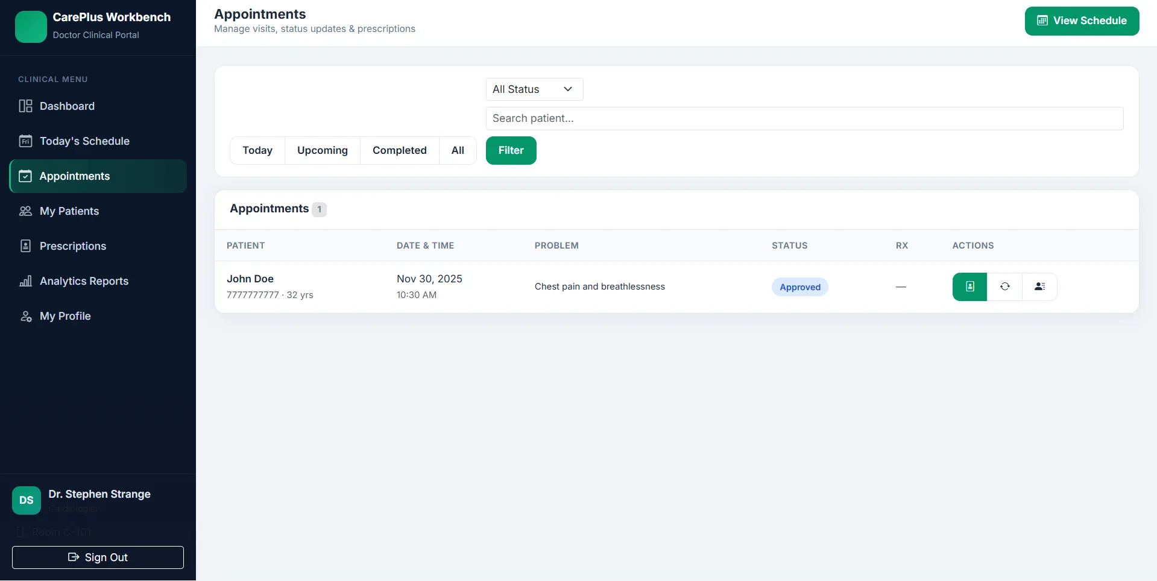
Task: Click the Today's Schedule calendar icon
Action: (25, 141)
